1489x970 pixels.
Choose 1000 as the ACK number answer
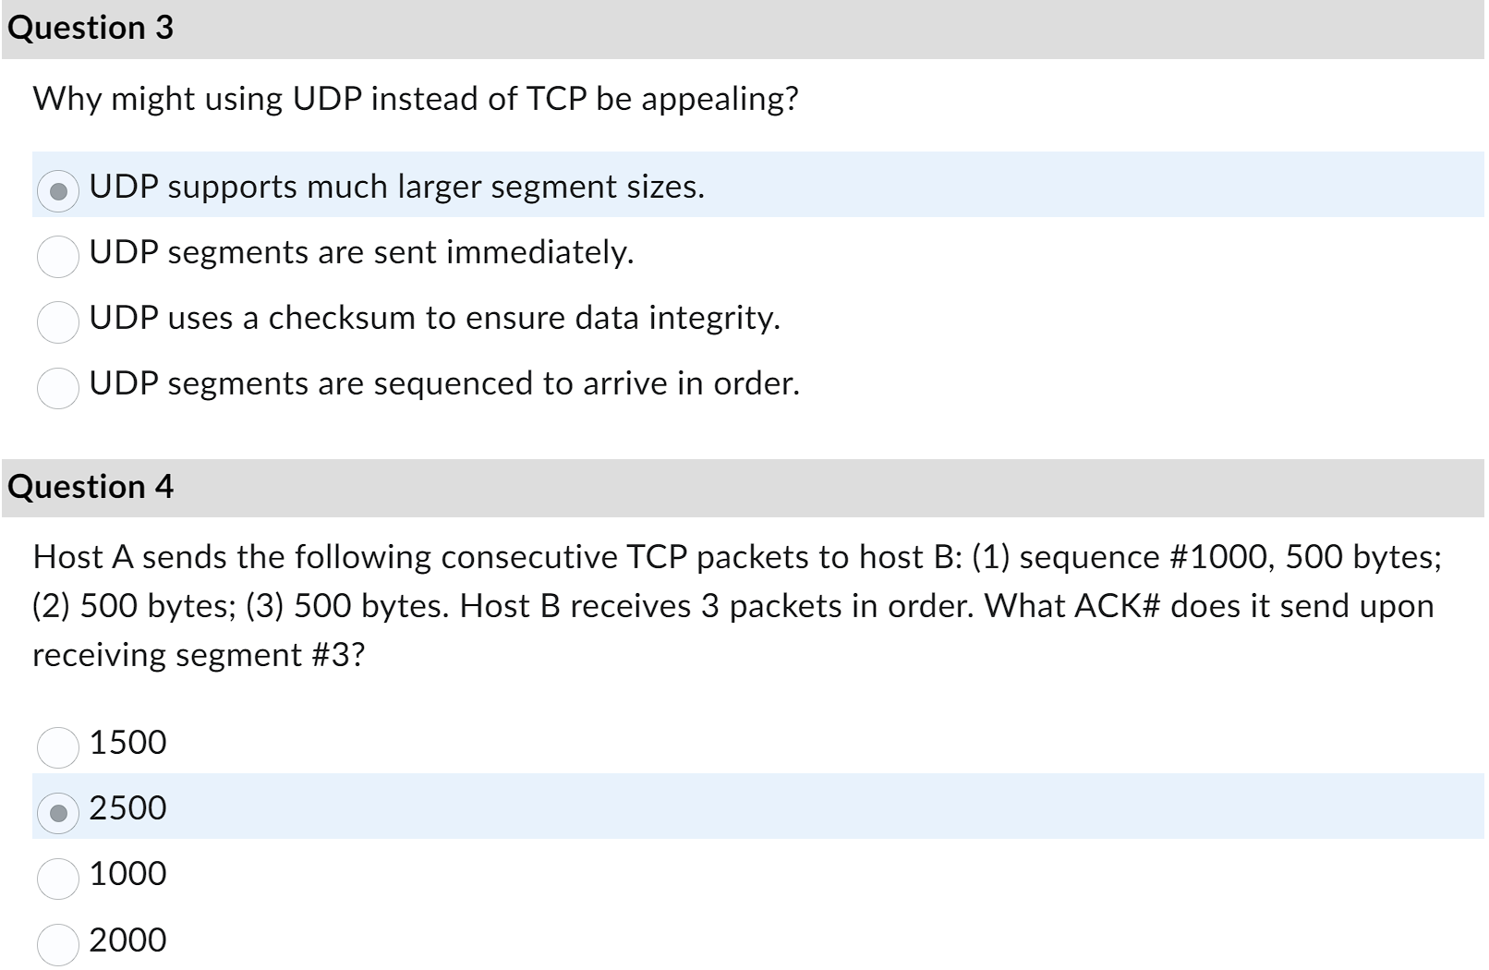[57, 876]
